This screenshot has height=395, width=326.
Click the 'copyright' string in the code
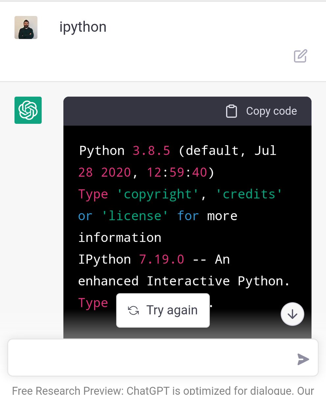(x=159, y=194)
